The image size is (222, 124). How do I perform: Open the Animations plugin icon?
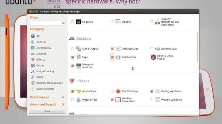pos(78,91)
